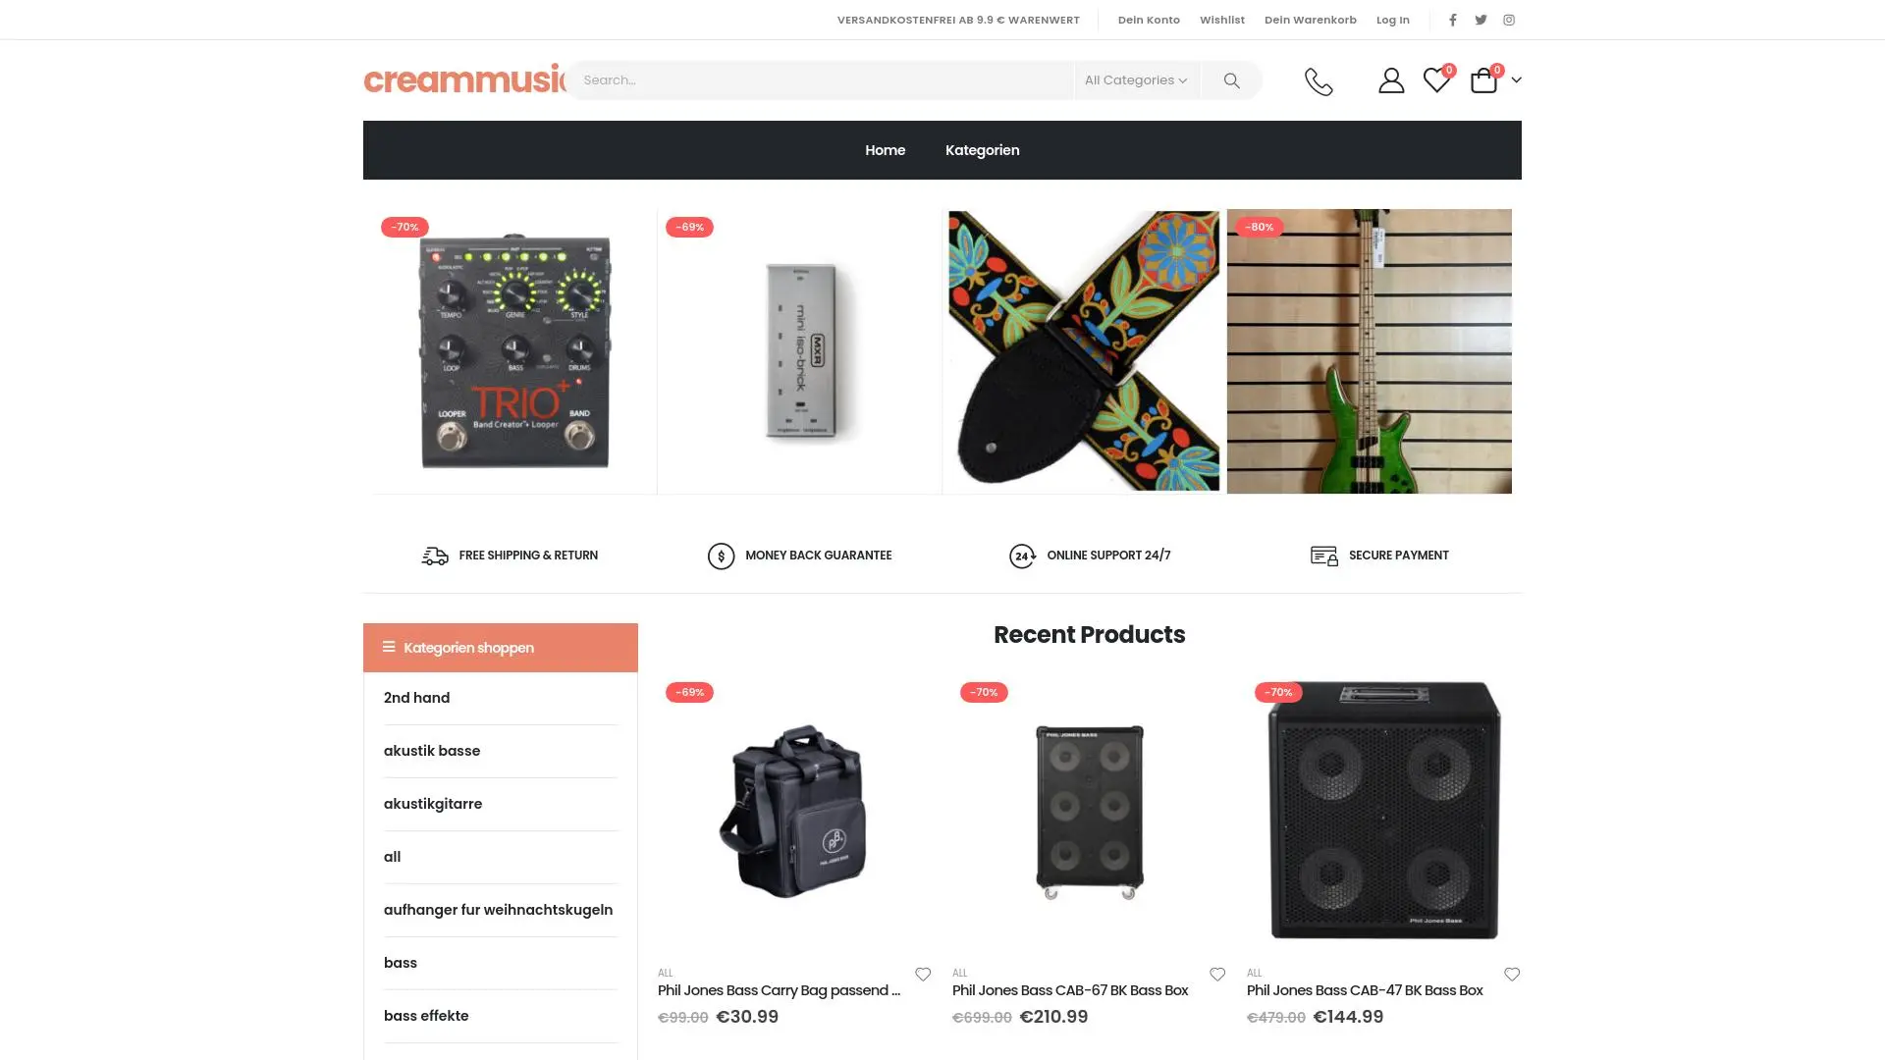Expand the cart dropdown arrow

1516,80
